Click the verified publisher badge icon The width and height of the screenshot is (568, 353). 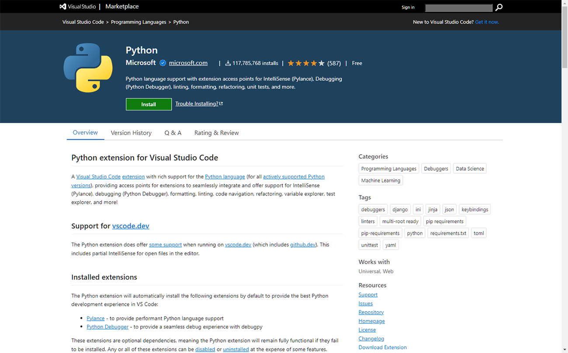163,63
